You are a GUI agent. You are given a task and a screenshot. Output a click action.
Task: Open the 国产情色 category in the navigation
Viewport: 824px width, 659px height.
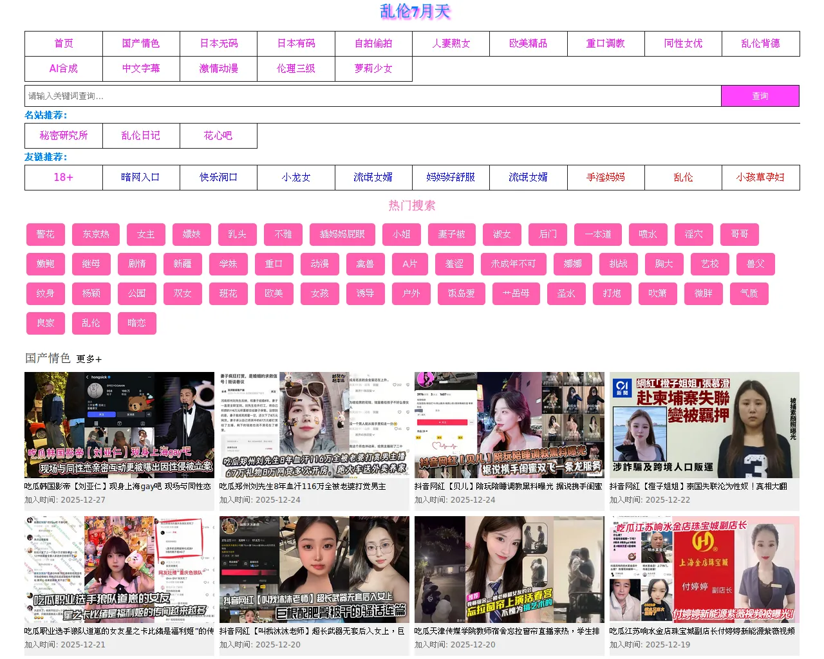[x=141, y=44]
